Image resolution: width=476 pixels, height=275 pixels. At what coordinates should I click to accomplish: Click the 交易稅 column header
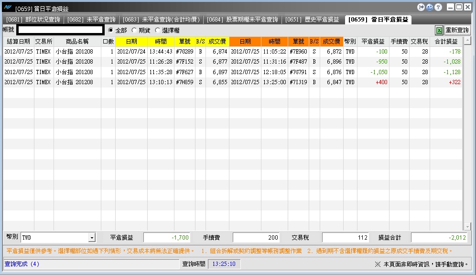(420, 42)
